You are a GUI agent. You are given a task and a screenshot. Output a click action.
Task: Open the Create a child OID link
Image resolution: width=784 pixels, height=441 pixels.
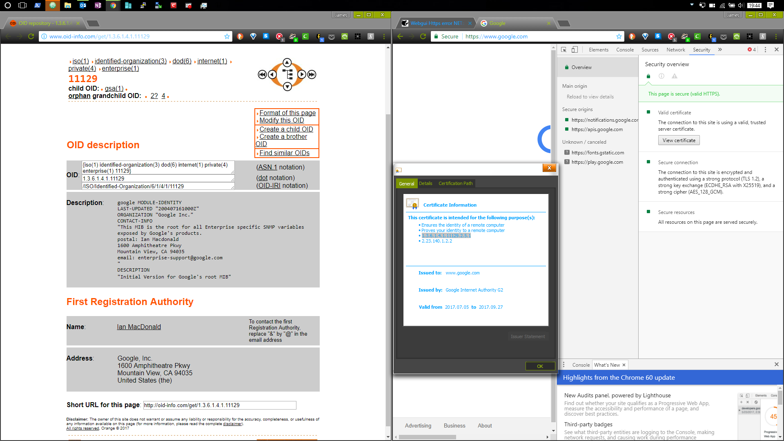(286, 129)
